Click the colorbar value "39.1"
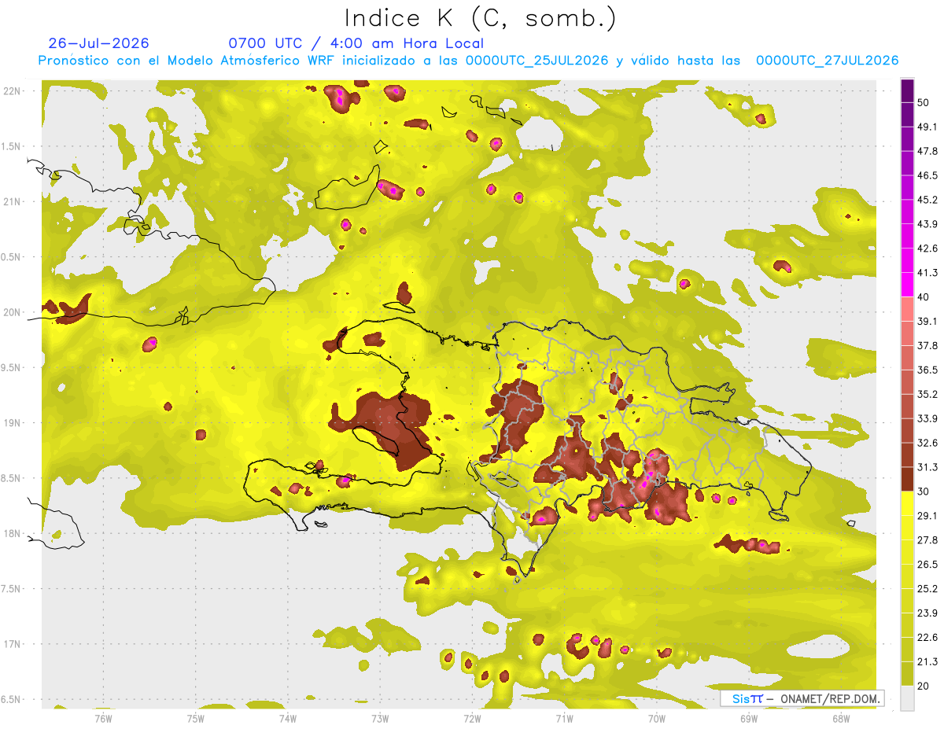 [928, 321]
